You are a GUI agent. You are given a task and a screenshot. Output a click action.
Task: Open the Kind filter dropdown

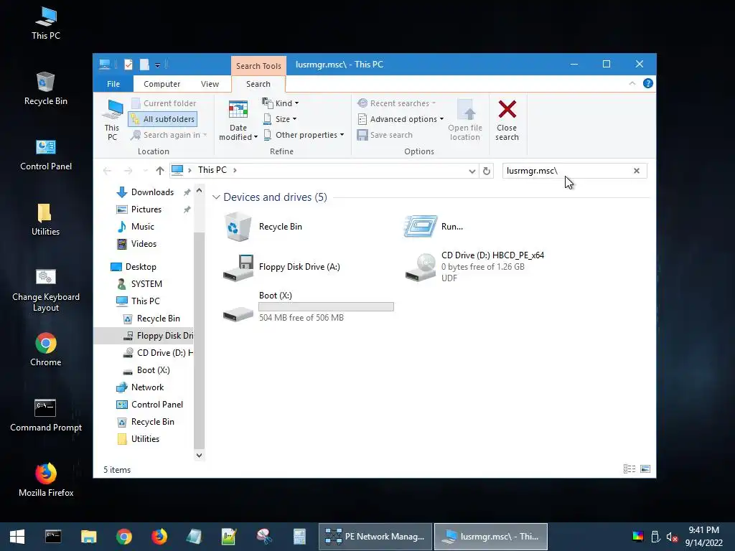pyautogui.click(x=281, y=103)
